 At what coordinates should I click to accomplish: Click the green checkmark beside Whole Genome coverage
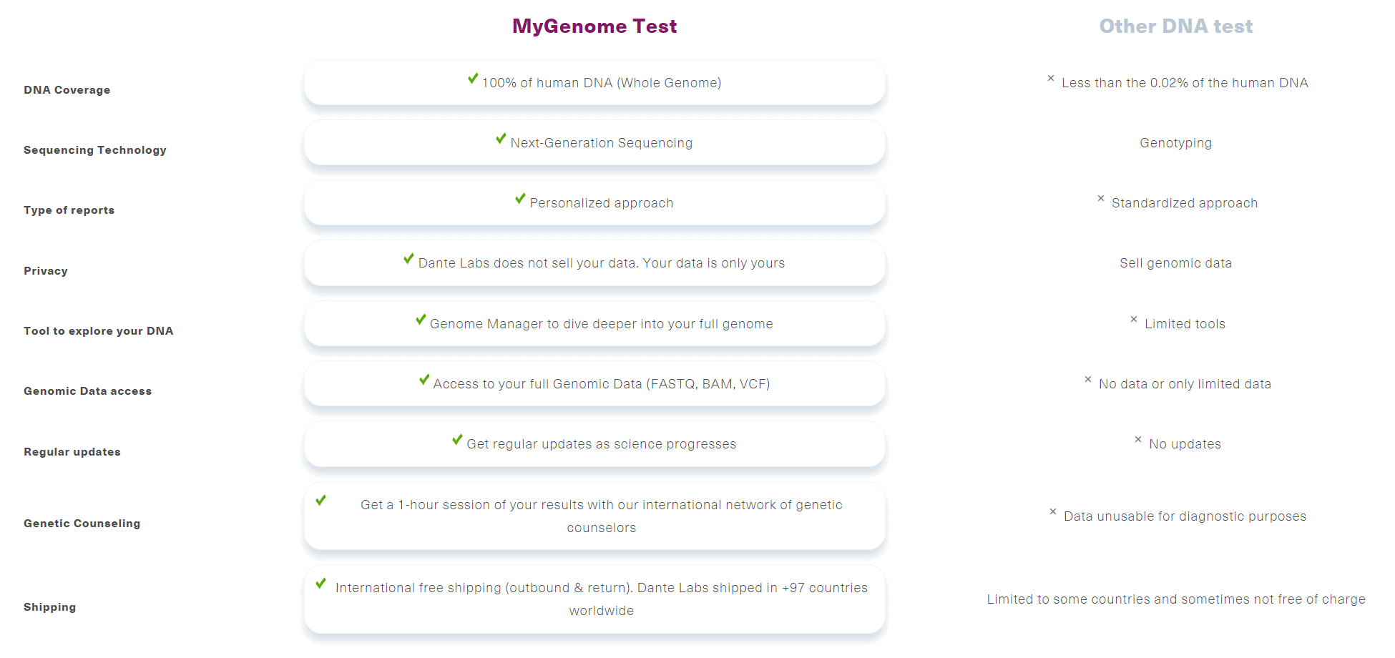[x=473, y=79]
